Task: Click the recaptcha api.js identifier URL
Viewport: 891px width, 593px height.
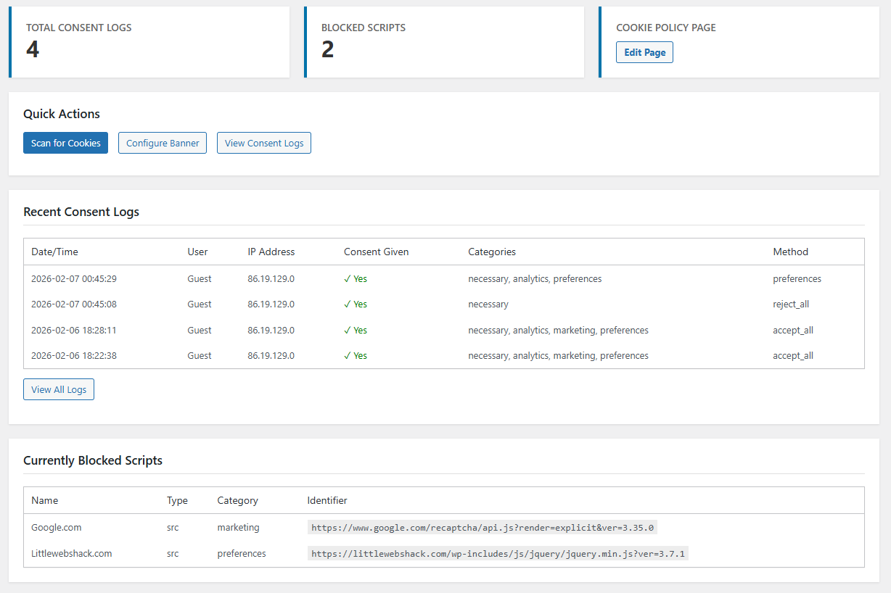Action: [481, 527]
